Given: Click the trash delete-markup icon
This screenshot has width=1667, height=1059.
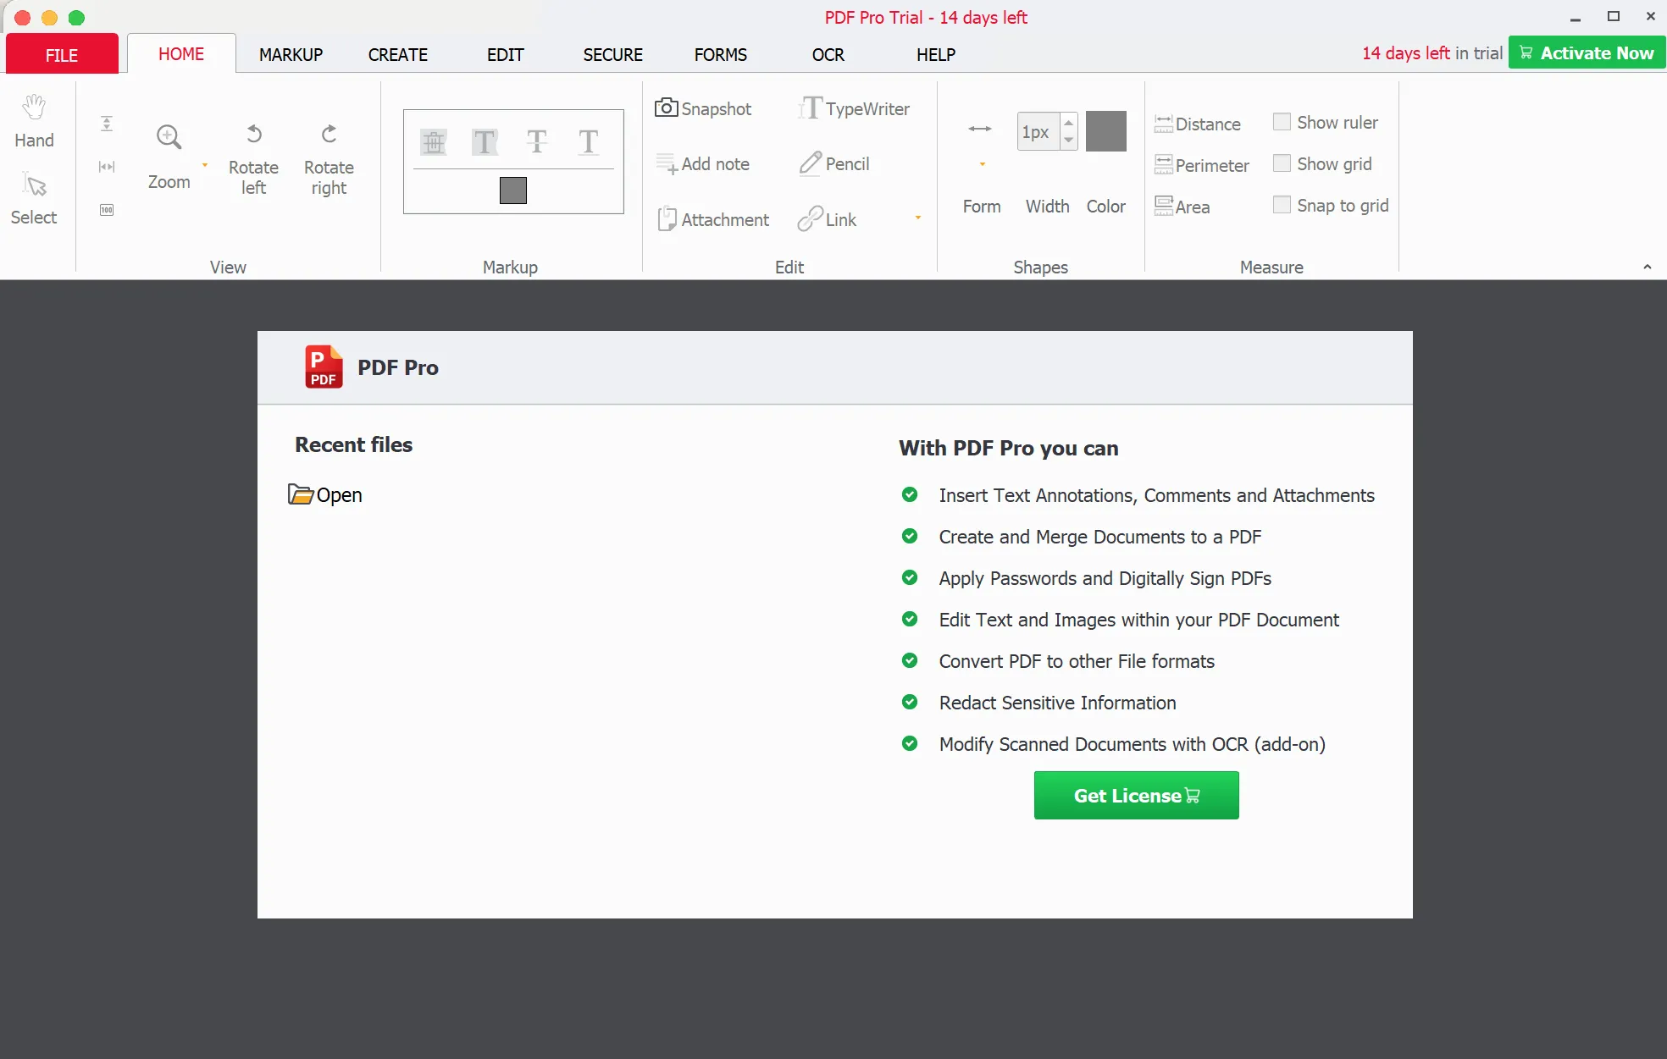Looking at the screenshot, I should [x=434, y=142].
